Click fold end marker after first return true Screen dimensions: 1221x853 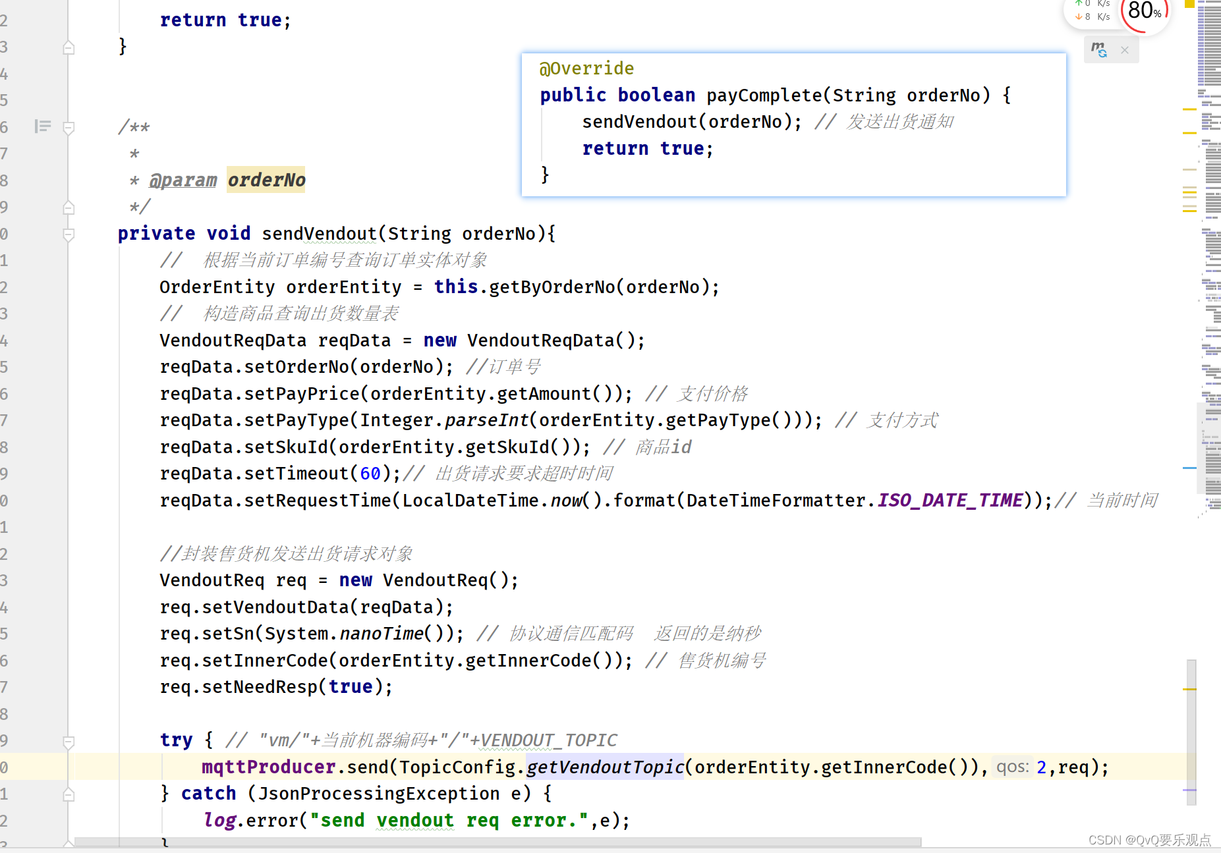click(x=69, y=47)
